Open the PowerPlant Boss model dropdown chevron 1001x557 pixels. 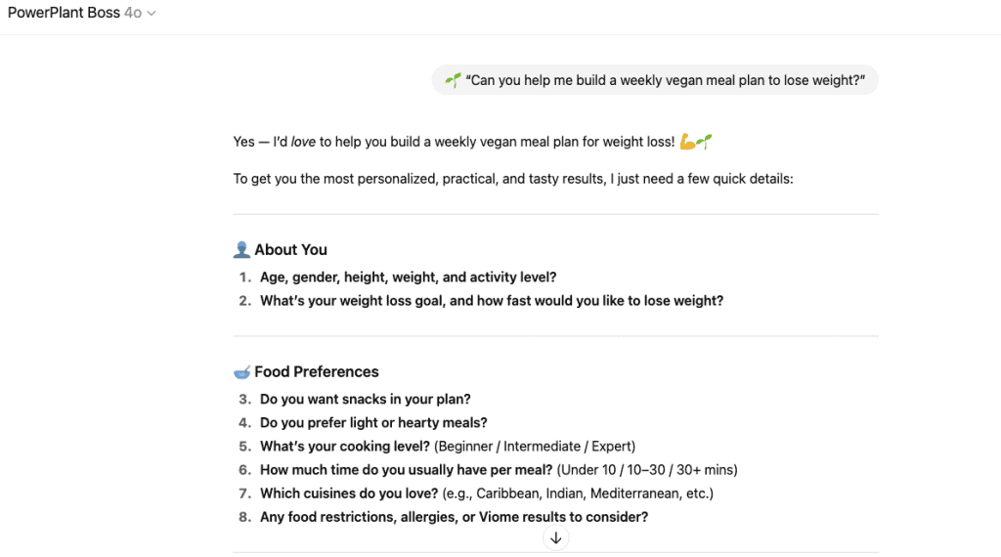pyautogui.click(x=152, y=14)
